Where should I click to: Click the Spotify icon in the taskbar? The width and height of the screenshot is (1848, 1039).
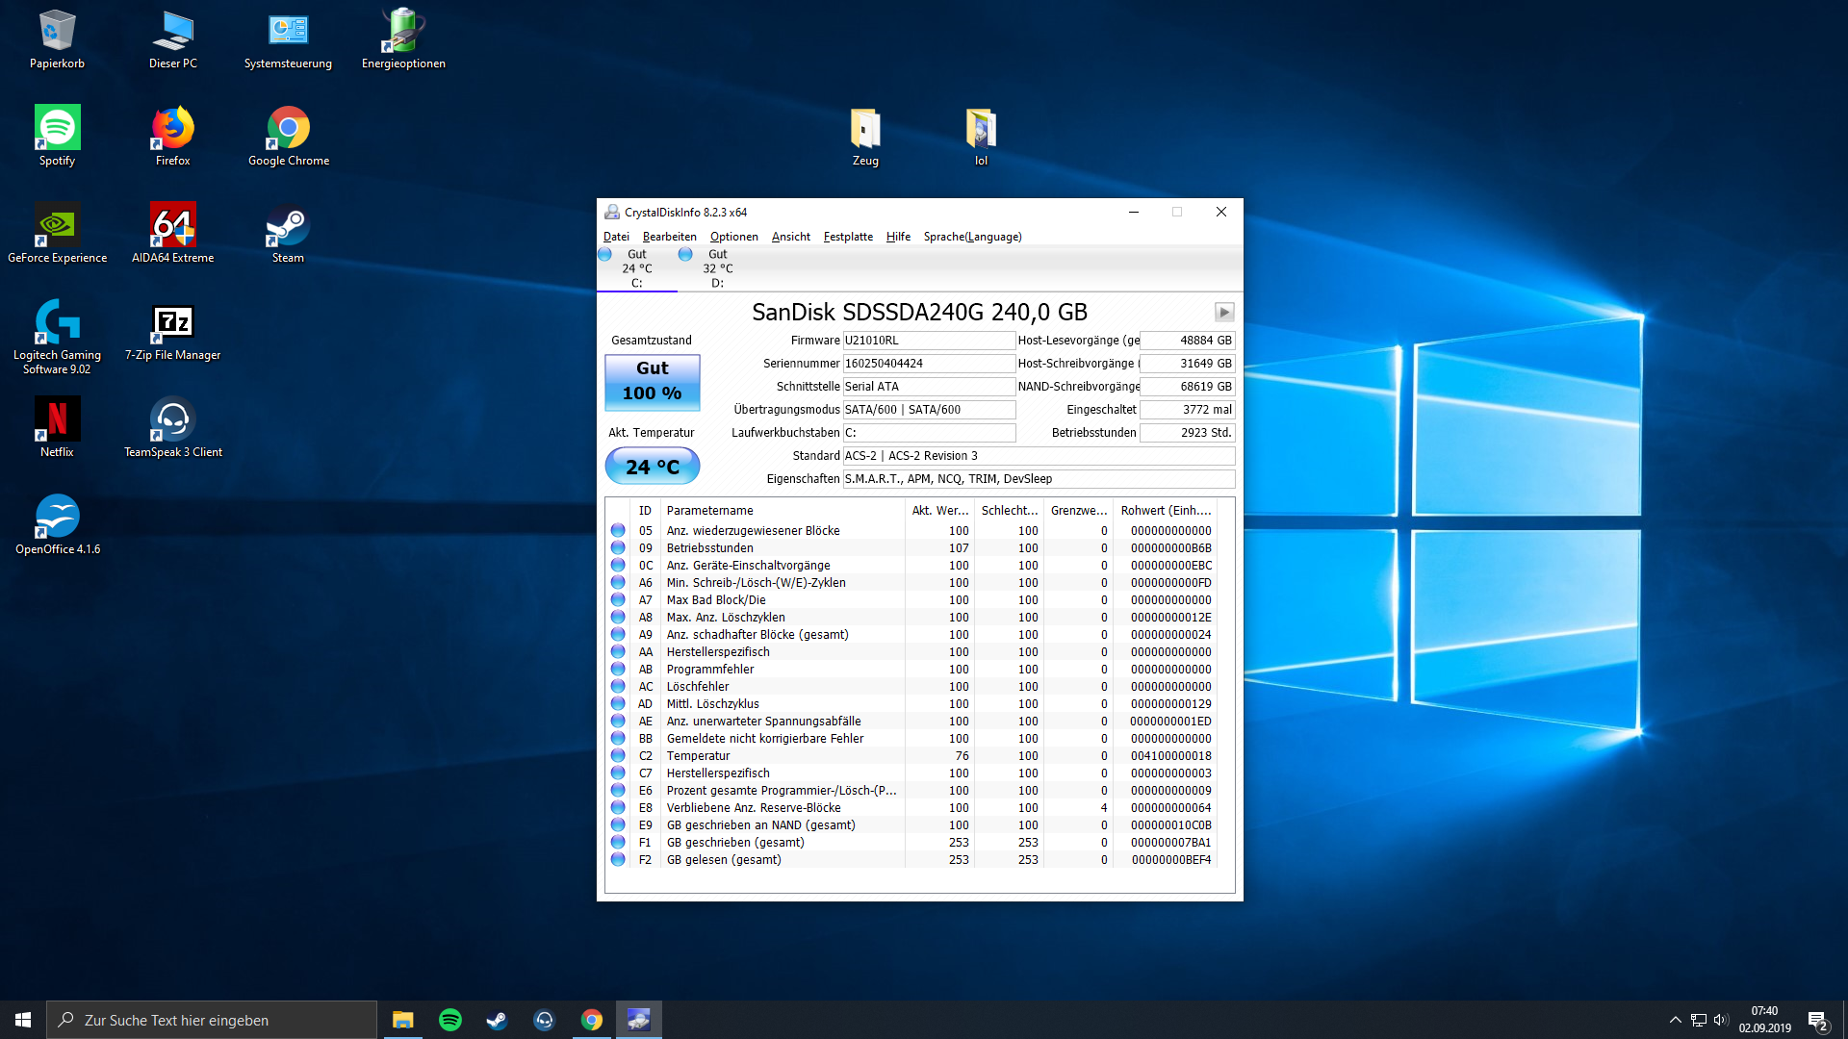pyautogui.click(x=449, y=1020)
